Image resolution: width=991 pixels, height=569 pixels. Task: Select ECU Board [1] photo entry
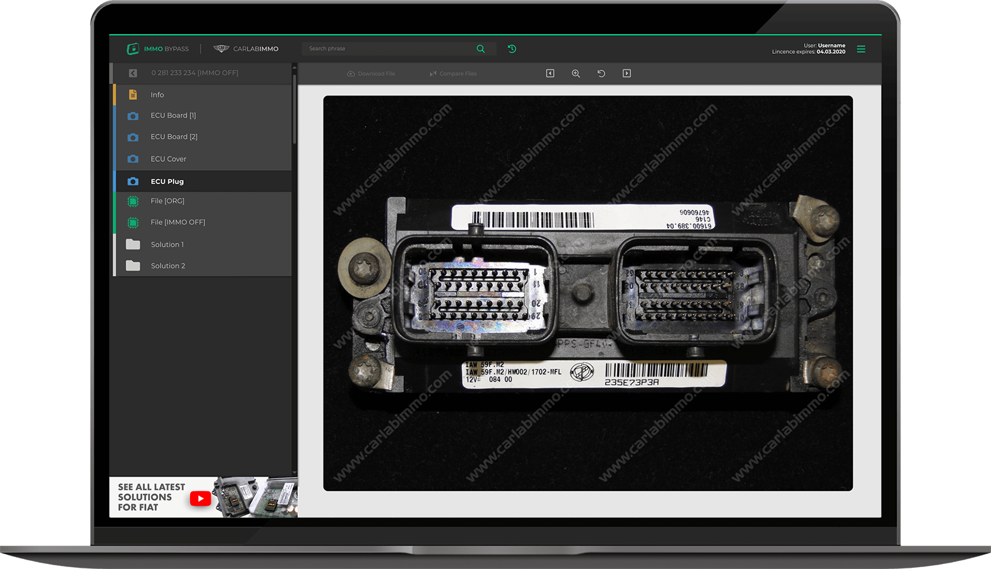pyautogui.click(x=203, y=116)
